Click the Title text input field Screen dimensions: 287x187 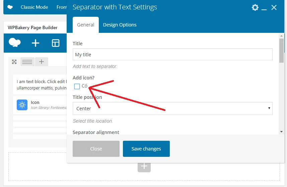(x=172, y=54)
